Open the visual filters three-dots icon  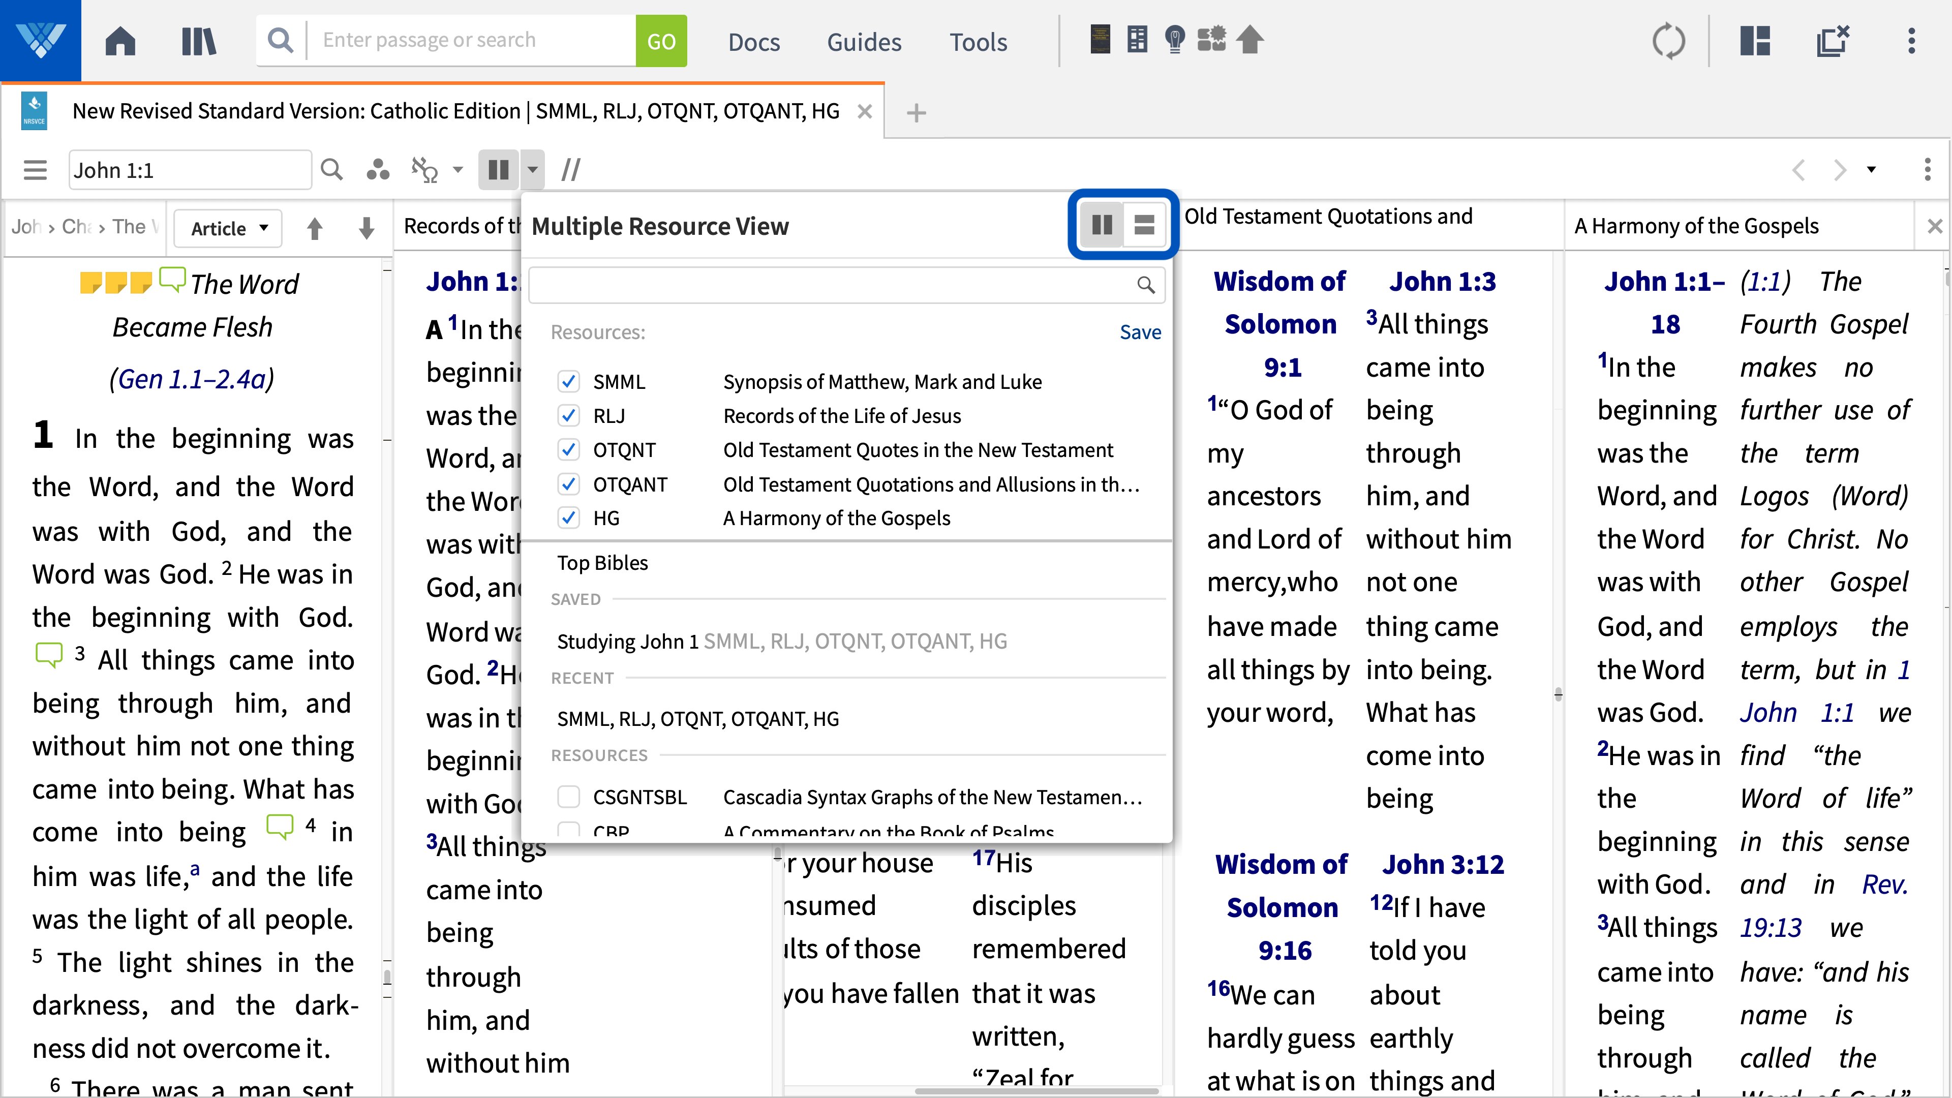(377, 170)
